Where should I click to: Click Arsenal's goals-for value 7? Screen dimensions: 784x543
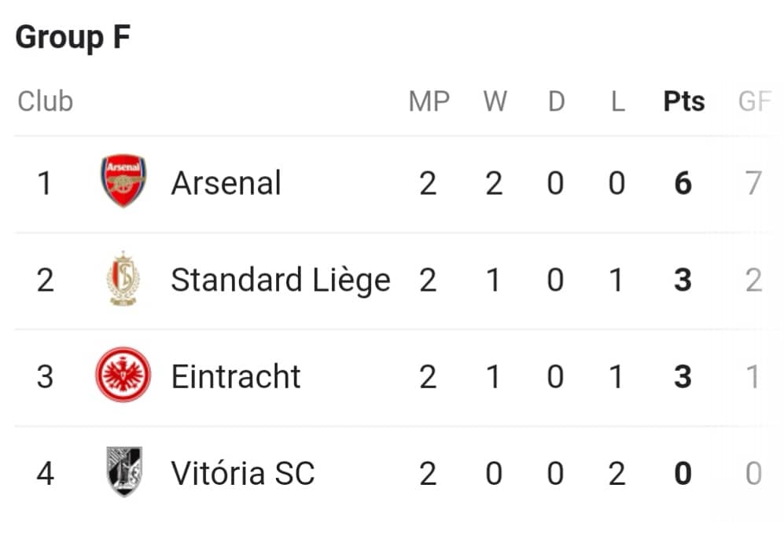(753, 183)
